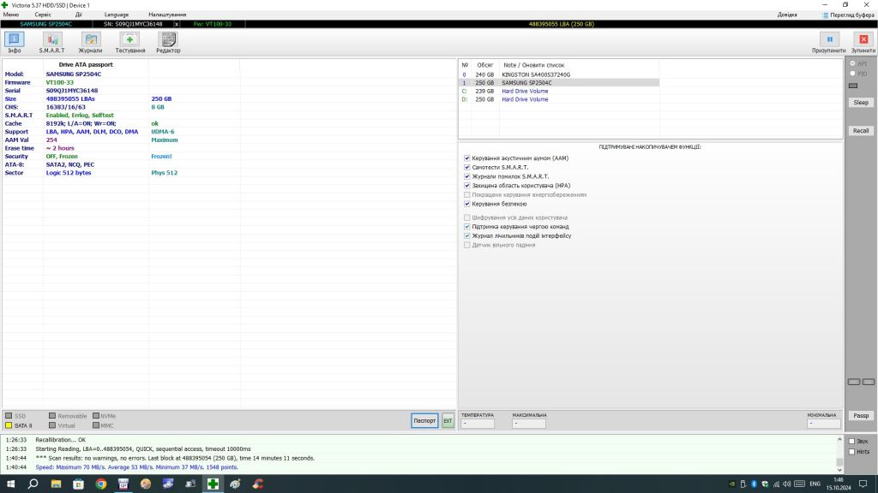Viewport: 878px width, 493px height.
Task: Open the NVIDIA tray icon
Action: [x=732, y=484]
